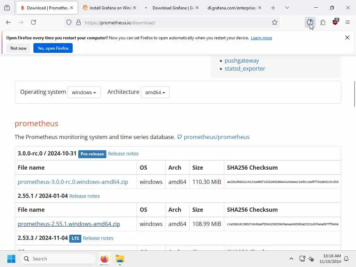
Task: Open uBlock Origin extension icon
Action: point(335,22)
